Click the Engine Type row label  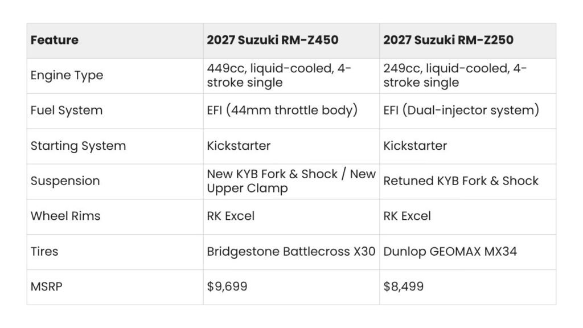67,76
